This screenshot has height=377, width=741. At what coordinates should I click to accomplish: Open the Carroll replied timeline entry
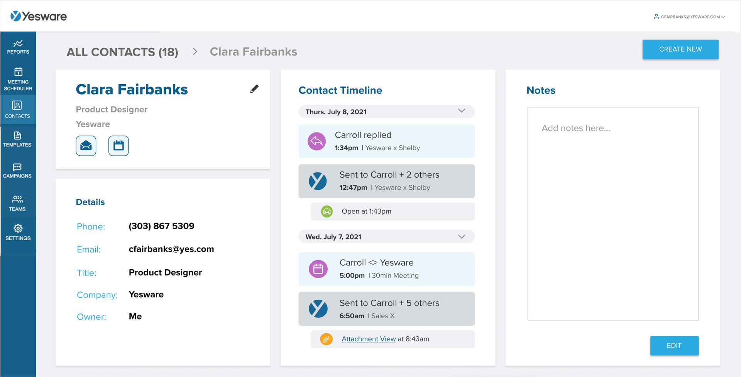(387, 141)
